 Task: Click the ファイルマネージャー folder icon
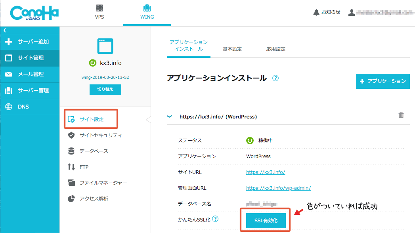(x=71, y=183)
